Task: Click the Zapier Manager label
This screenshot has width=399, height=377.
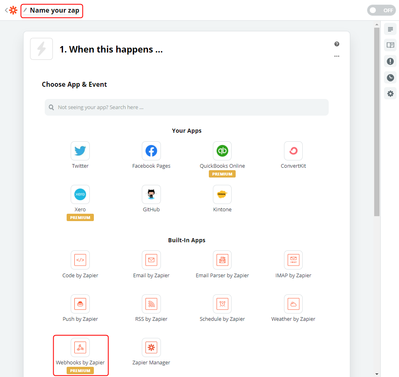Action: 151,363
